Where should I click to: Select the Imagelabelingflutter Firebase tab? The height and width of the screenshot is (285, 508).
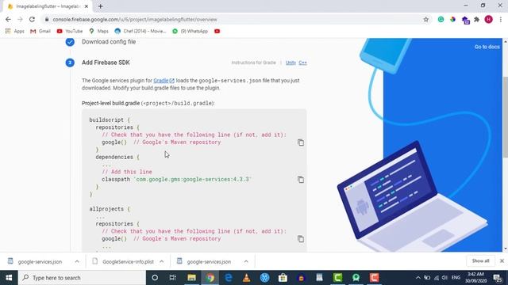click(48, 6)
